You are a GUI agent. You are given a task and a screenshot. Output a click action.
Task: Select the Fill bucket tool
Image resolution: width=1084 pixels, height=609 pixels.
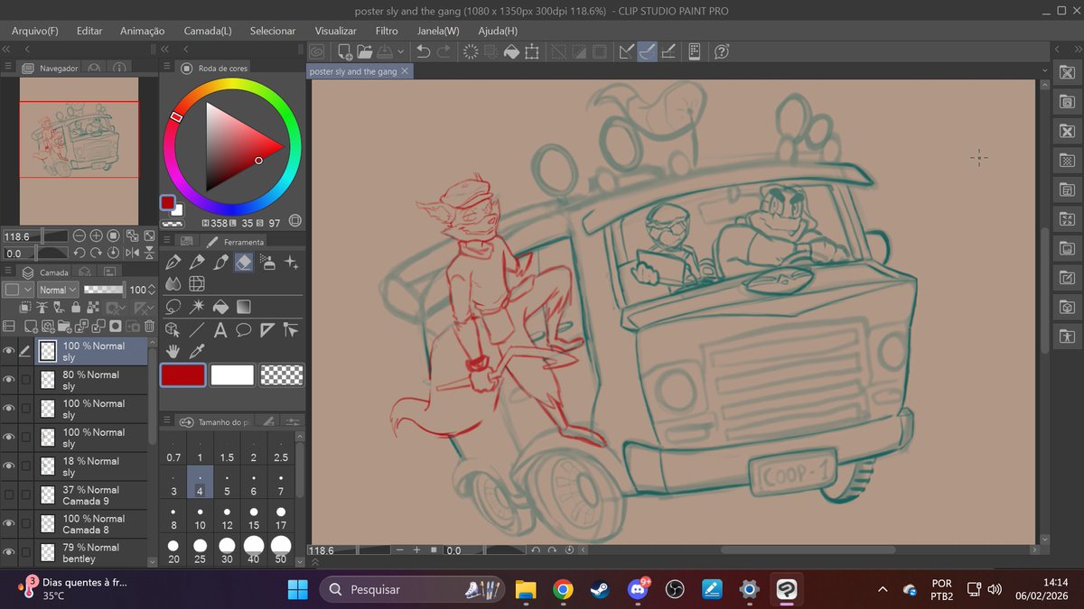(x=220, y=307)
